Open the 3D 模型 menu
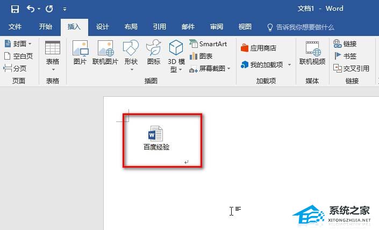The width and height of the screenshot is (379, 230). click(176, 56)
